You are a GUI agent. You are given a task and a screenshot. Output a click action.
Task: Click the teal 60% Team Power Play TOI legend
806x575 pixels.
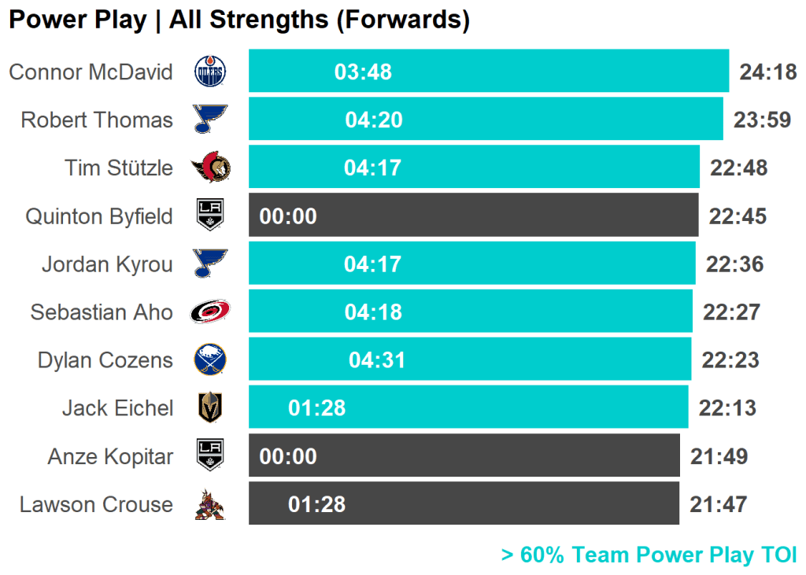point(649,555)
